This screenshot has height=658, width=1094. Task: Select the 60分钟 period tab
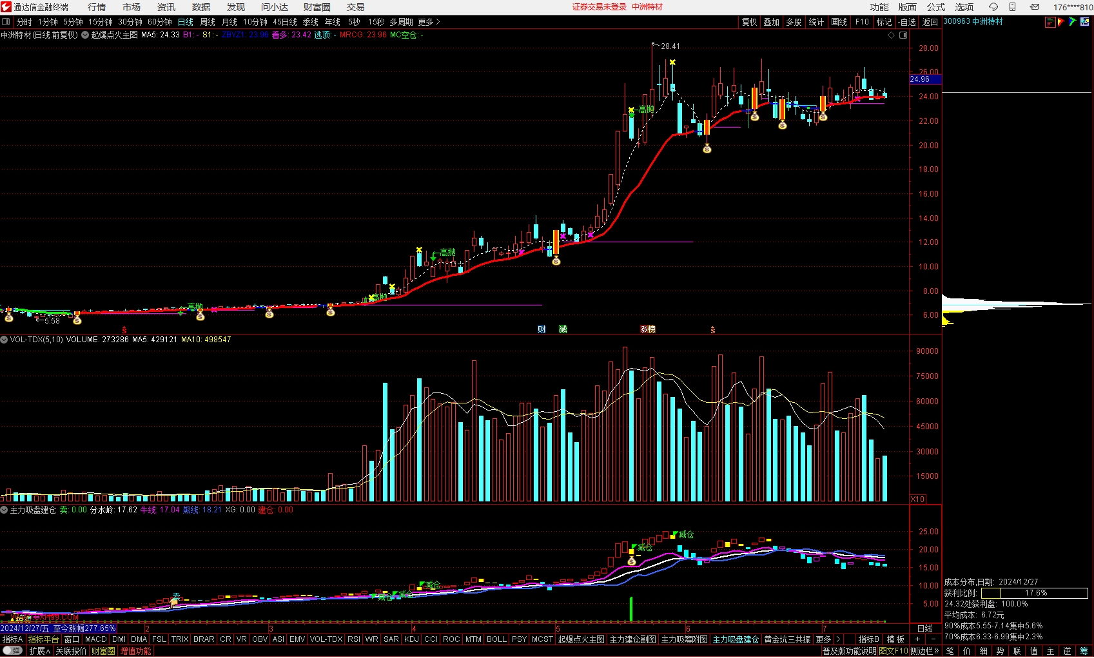[160, 22]
